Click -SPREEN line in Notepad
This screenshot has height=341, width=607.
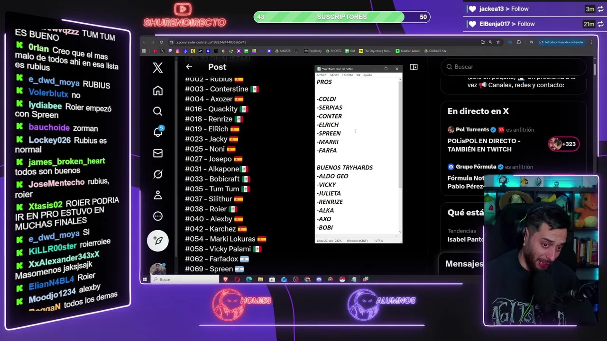coord(329,133)
